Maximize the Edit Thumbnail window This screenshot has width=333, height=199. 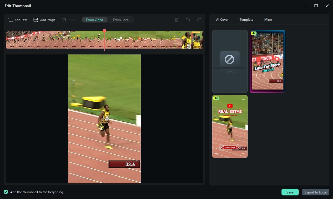click(316, 6)
